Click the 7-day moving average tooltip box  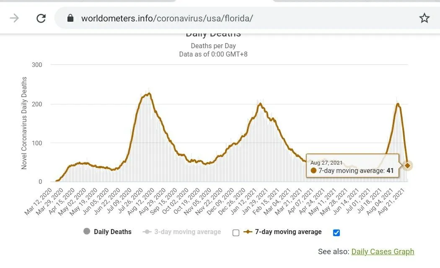point(352,166)
